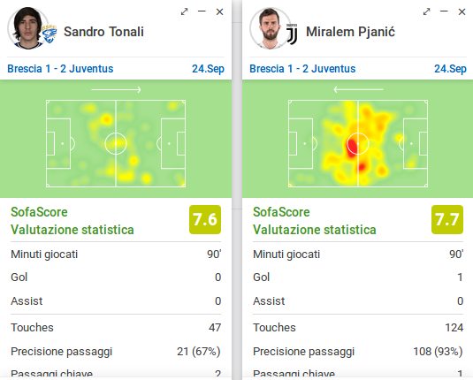Minimize the Sandro Tonali panel
This screenshot has width=473, height=380.
(x=202, y=11)
